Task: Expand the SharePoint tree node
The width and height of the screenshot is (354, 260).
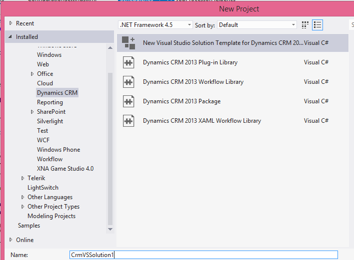Action: click(32, 112)
